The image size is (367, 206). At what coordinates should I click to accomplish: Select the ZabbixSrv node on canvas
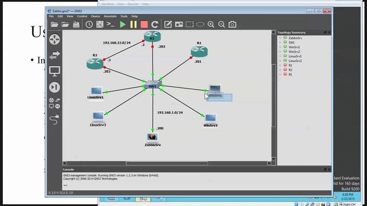click(x=153, y=137)
